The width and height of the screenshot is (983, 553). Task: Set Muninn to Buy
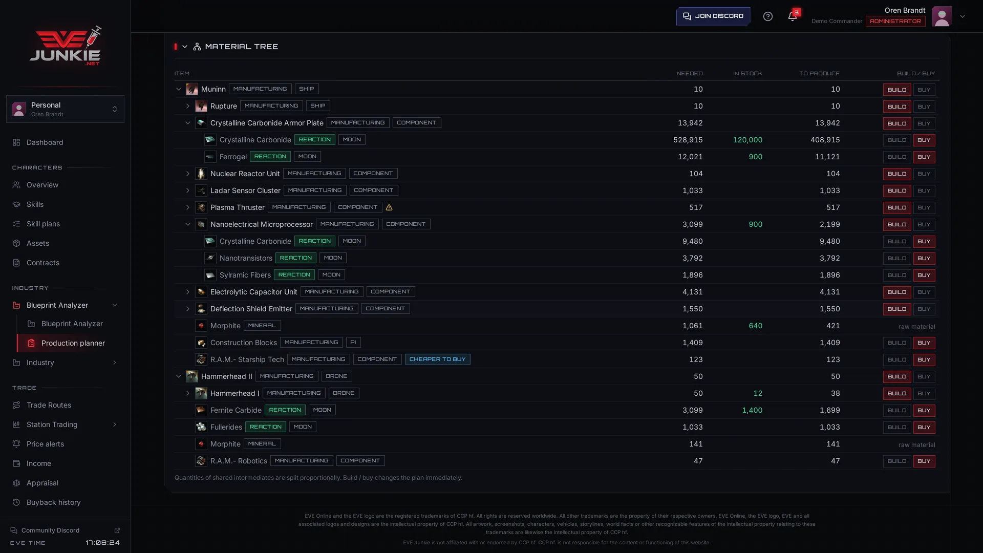pos(924,90)
